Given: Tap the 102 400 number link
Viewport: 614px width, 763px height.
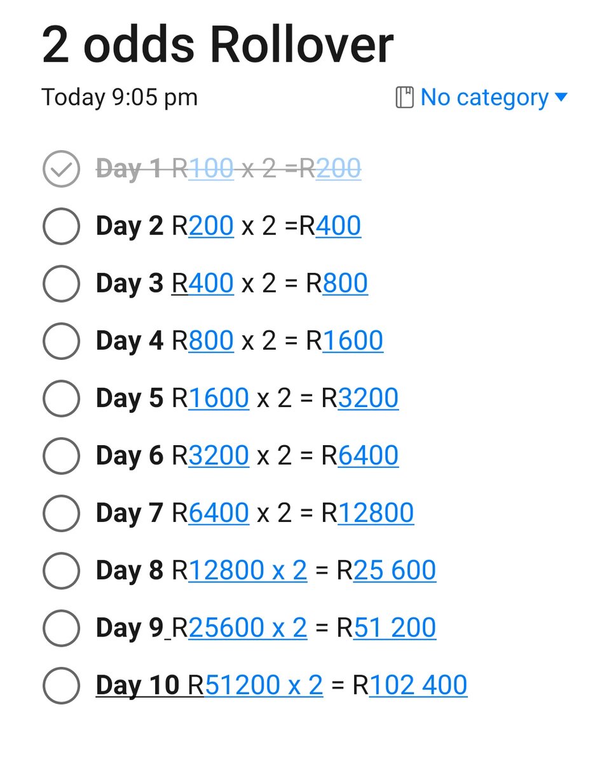Looking at the screenshot, I should click(x=418, y=685).
